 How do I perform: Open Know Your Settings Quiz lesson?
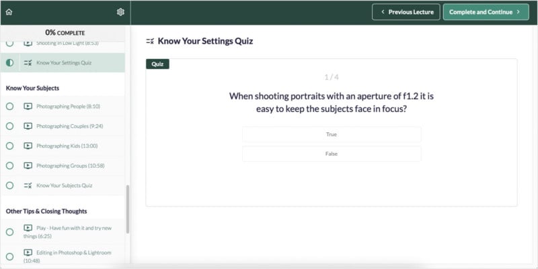tap(64, 62)
